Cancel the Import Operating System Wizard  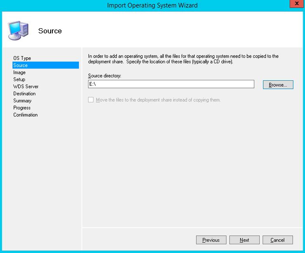click(278, 240)
